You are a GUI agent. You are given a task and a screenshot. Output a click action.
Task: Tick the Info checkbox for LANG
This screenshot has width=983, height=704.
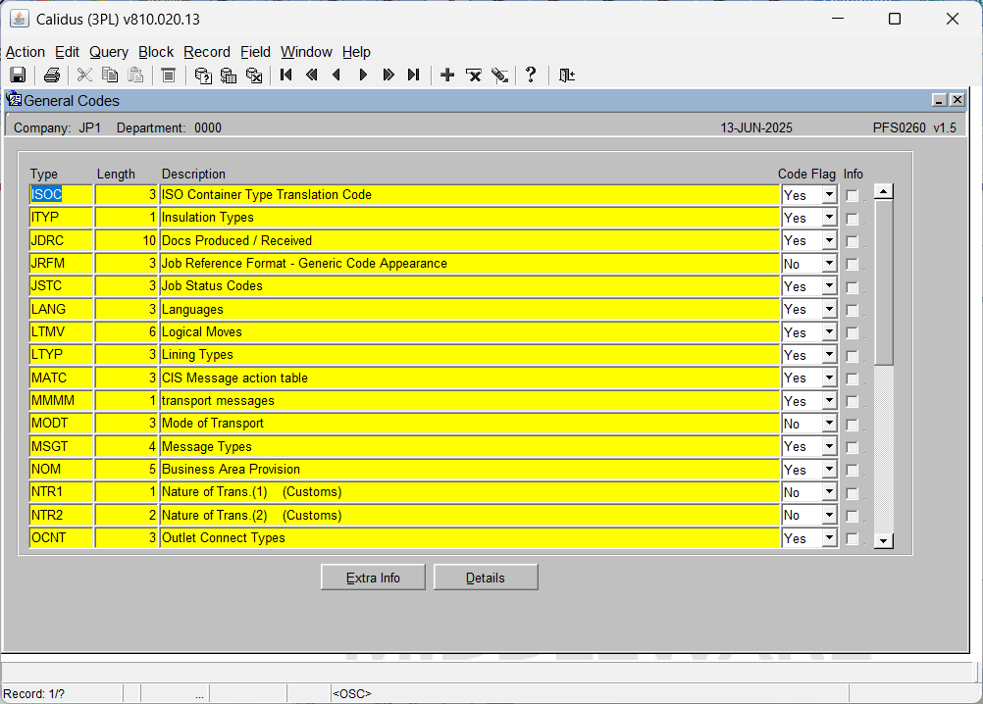coord(852,310)
